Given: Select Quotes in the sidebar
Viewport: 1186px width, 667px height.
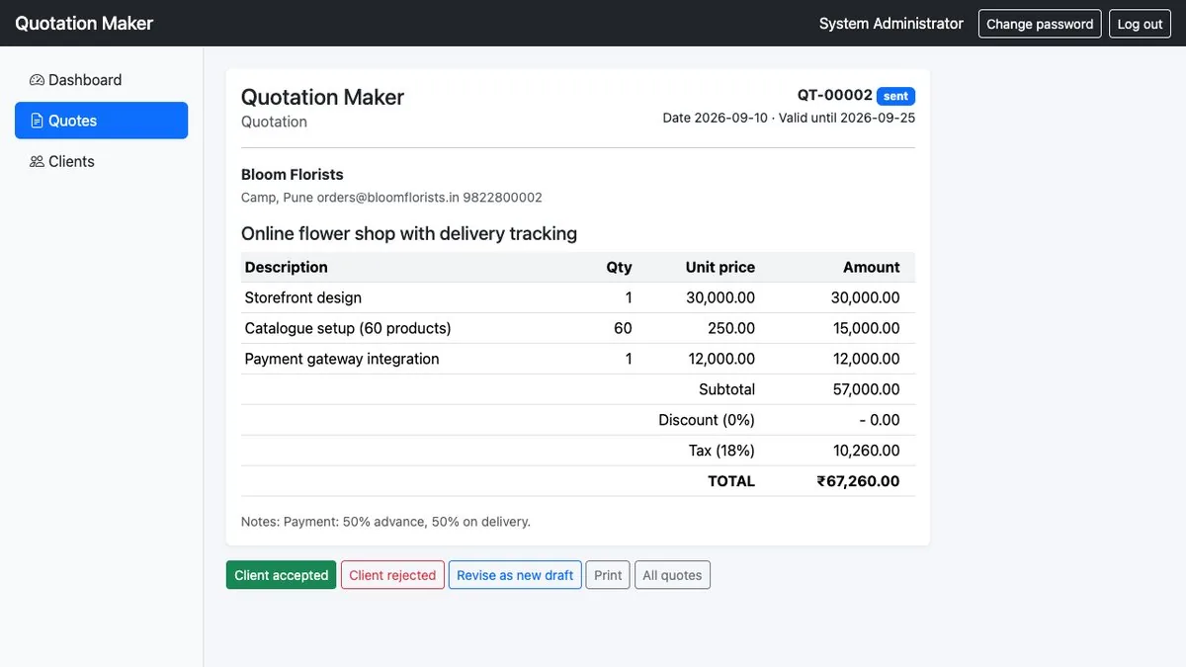Looking at the screenshot, I should [101, 121].
